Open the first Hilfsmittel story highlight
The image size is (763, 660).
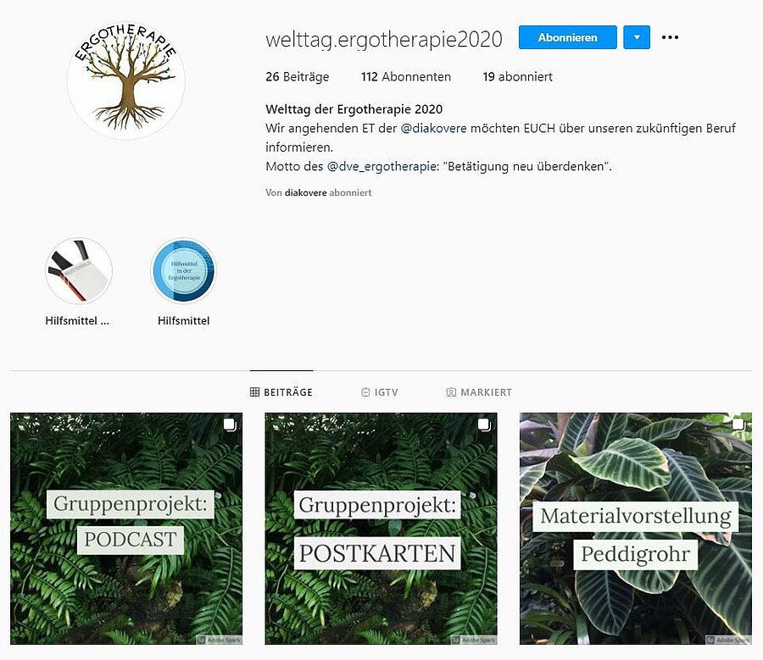[78, 271]
